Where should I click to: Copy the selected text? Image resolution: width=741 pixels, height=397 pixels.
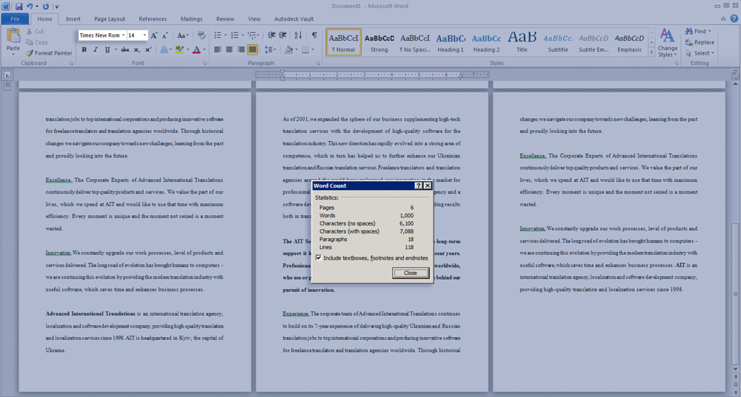coord(37,42)
